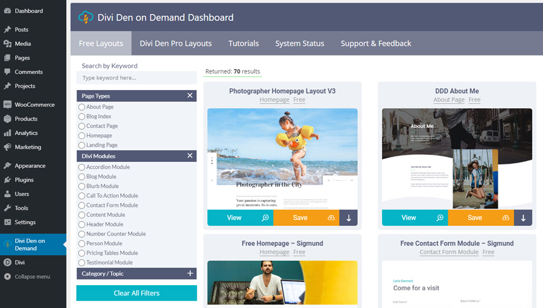Image resolution: width=543 pixels, height=308 pixels.
Task: Expand the Category / Topic filter section
Action: pyautogui.click(x=189, y=274)
